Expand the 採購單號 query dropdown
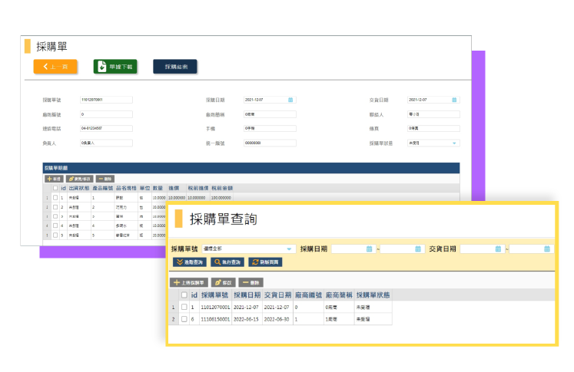Screen dimensions: 574x372 [x=290, y=249]
